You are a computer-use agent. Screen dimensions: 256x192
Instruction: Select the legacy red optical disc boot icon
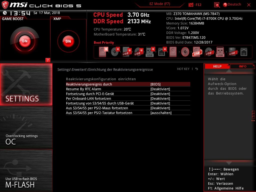tap(185, 52)
